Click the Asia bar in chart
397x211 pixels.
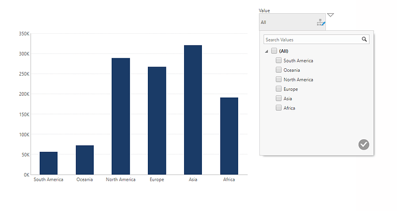[193, 110]
